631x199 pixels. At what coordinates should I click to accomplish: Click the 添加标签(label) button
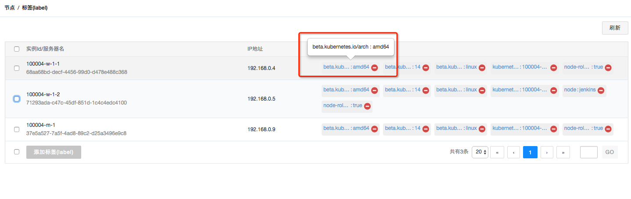pyautogui.click(x=54, y=152)
